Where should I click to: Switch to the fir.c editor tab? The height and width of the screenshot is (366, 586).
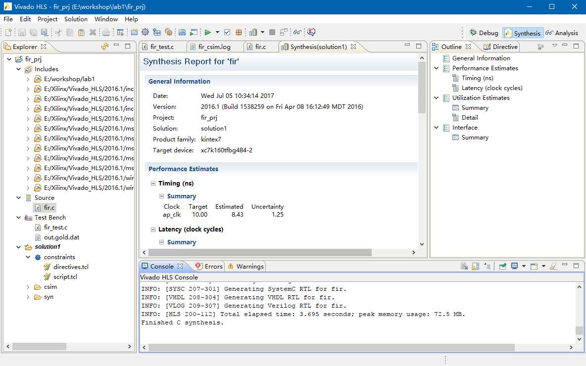[x=260, y=46]
